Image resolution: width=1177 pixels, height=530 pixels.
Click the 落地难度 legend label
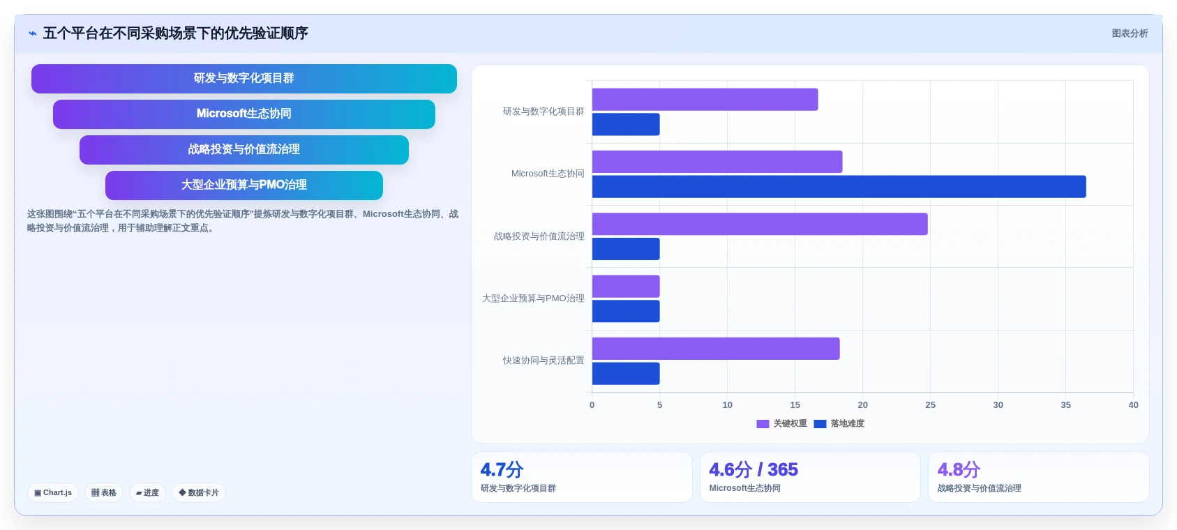coord(847,424)
